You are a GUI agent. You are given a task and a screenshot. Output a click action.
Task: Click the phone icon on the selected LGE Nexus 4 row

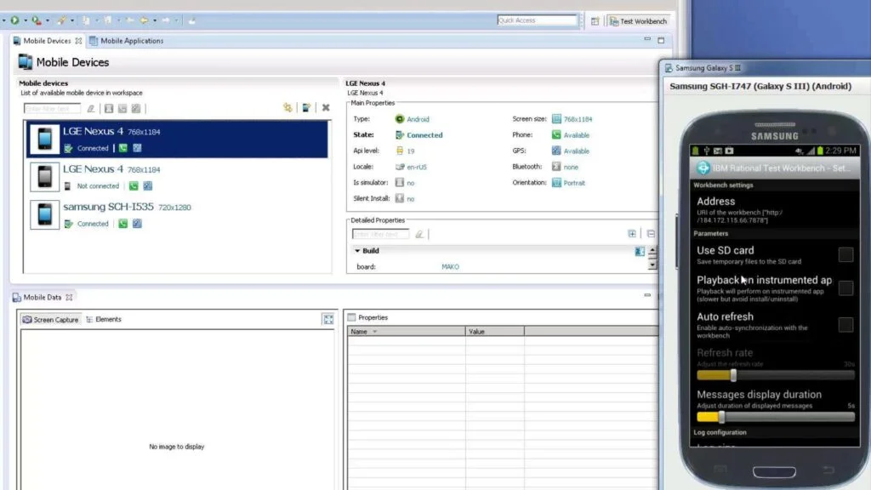pyautogui.click(x=122, y=148)
